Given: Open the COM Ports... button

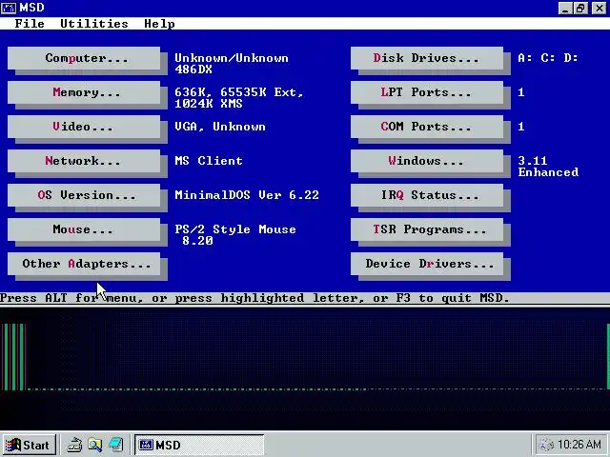Looking at the screenshot, I should (x=427, y=127).
